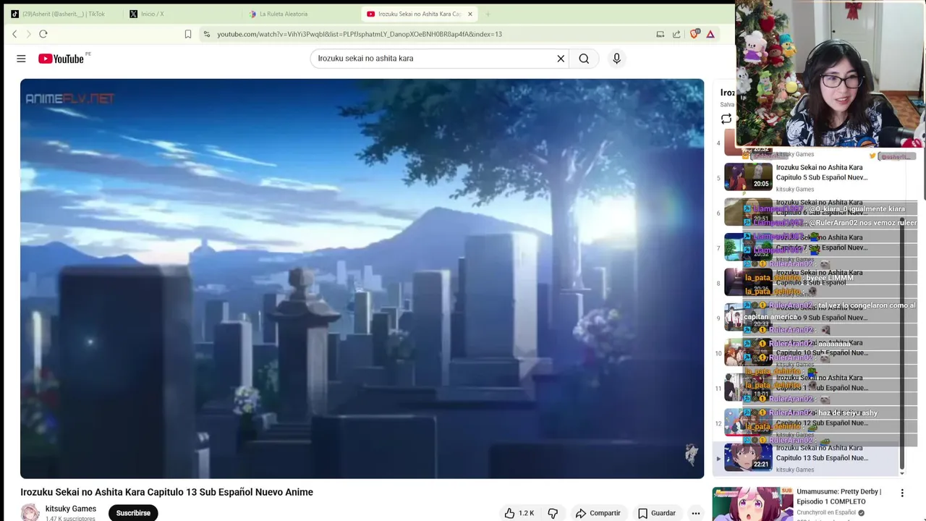Open options for Umamusume video
The height and width of the screenshot is (521, 926).
[902, 493]
